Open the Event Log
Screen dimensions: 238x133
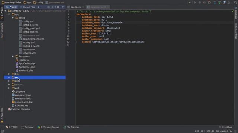(226, 127)
